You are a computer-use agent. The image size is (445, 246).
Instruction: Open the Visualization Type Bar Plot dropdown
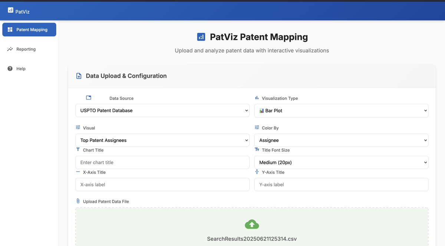341,110
